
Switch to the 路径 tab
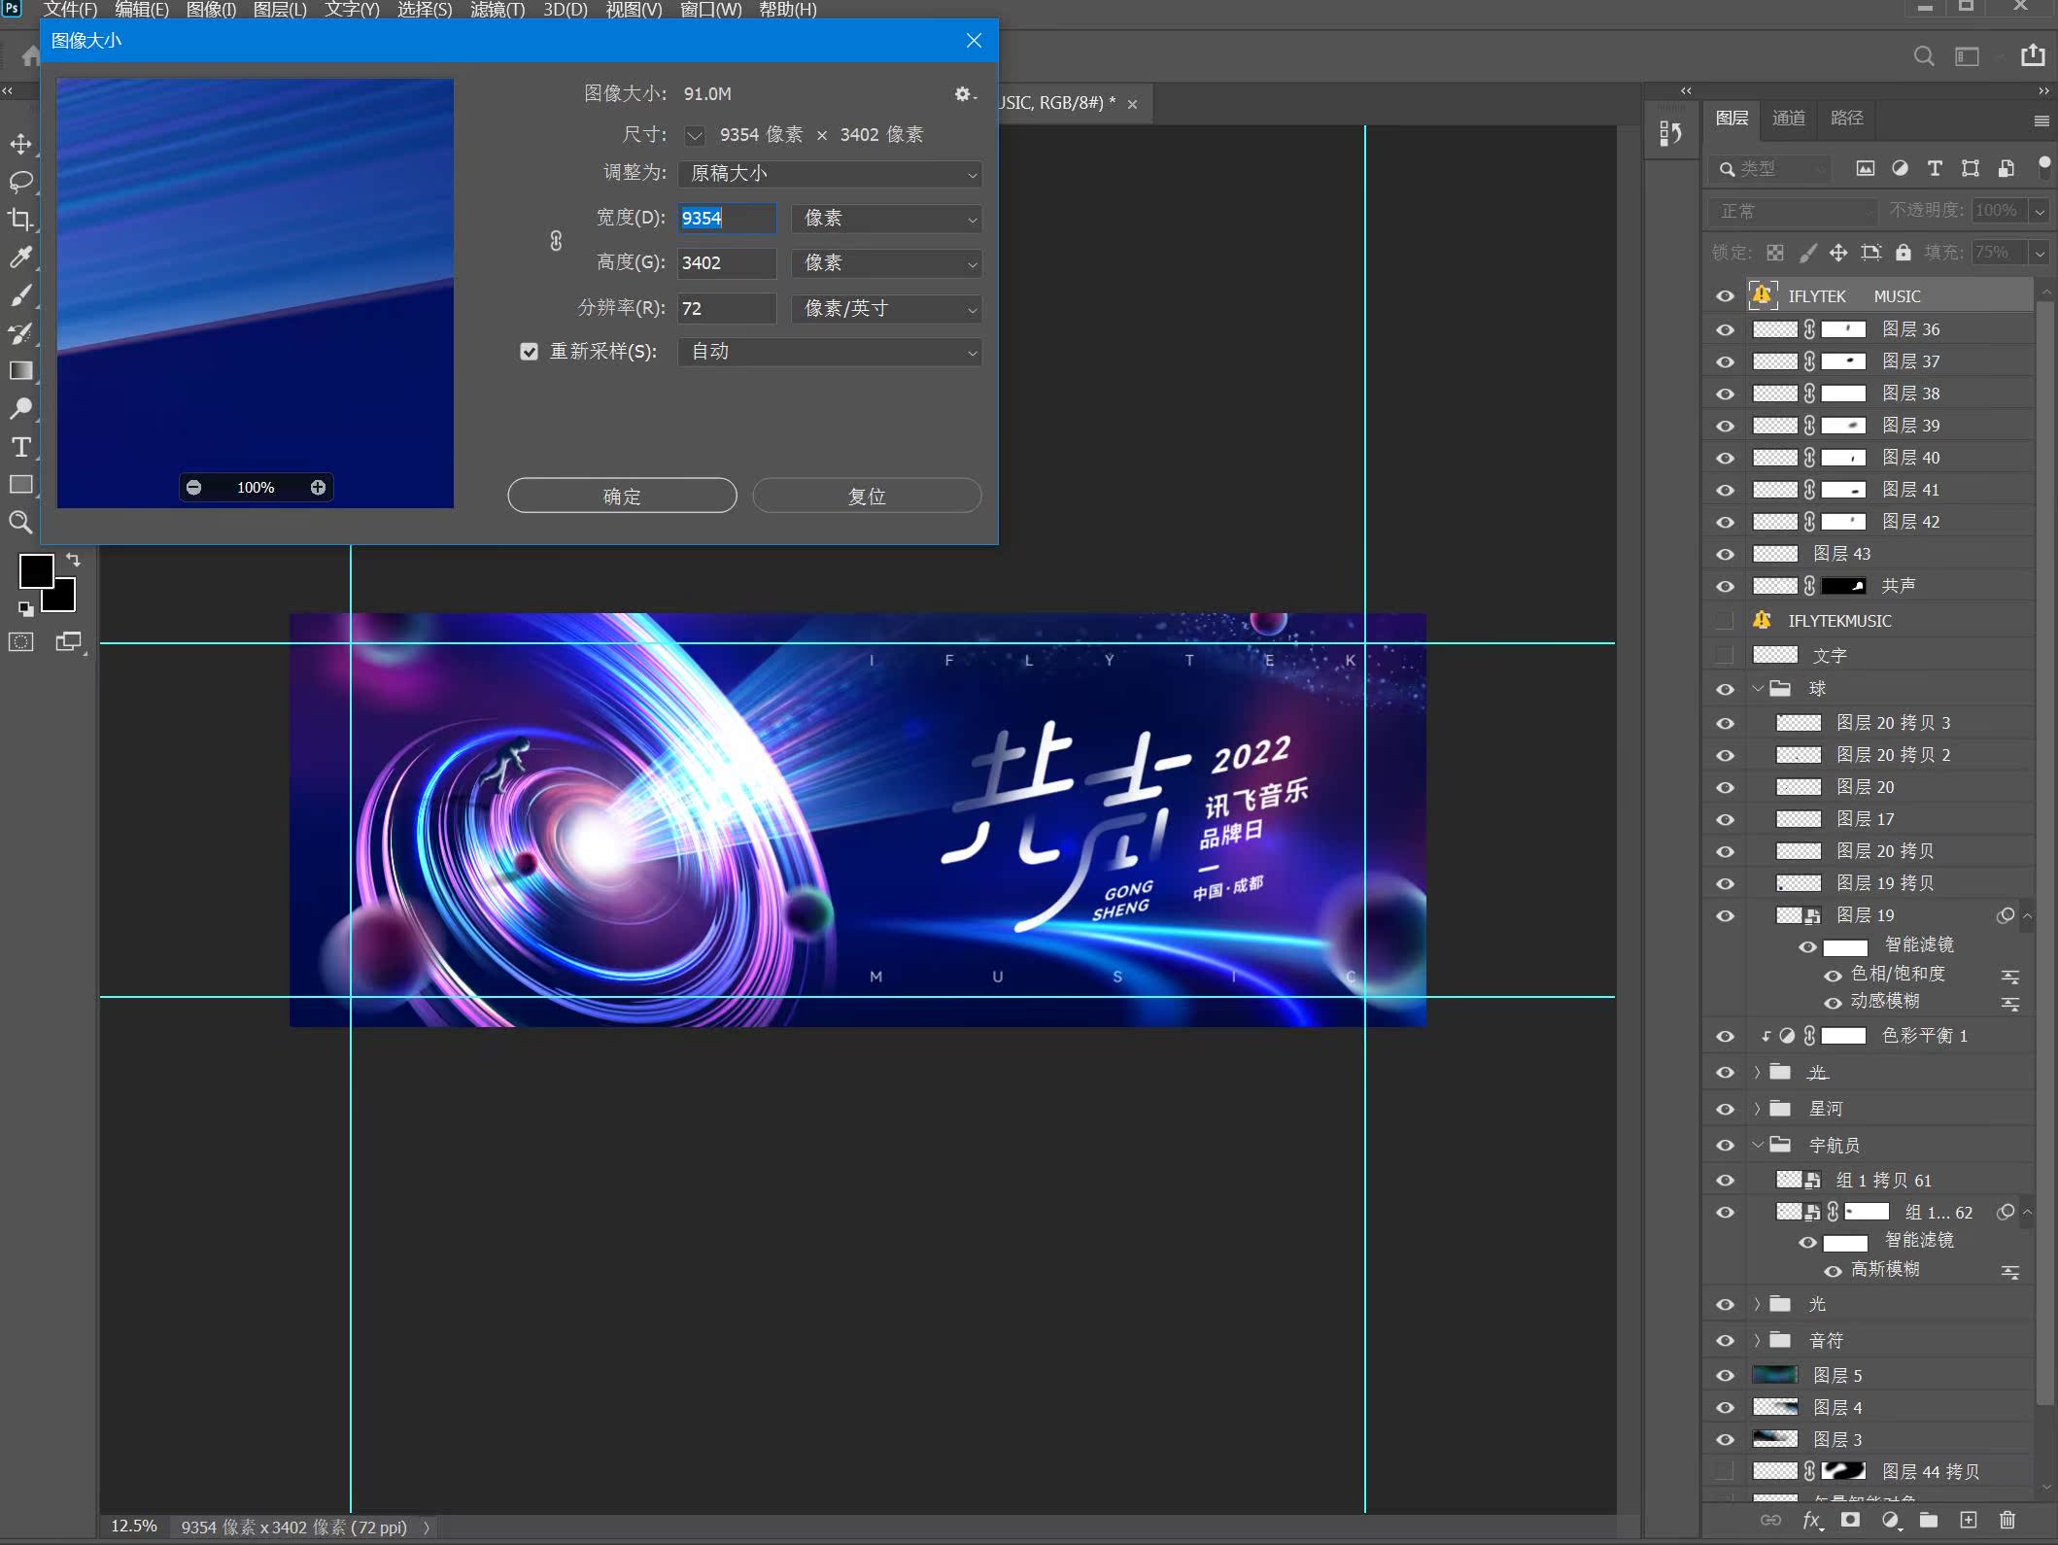click(x=1847, y=119)
